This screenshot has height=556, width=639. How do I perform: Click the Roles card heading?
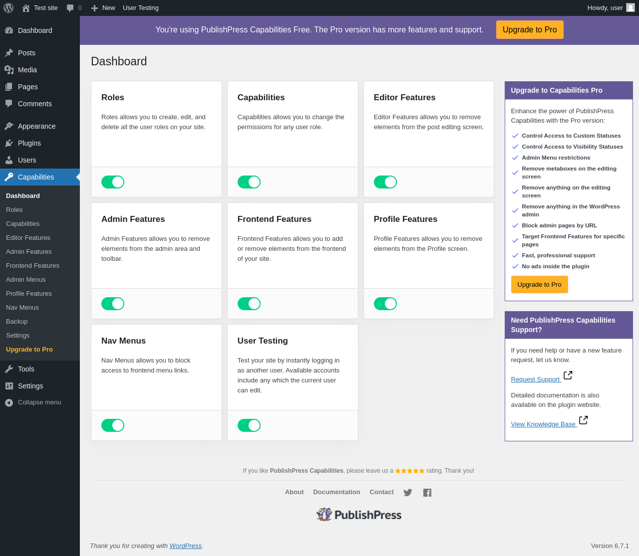(113, 98)
